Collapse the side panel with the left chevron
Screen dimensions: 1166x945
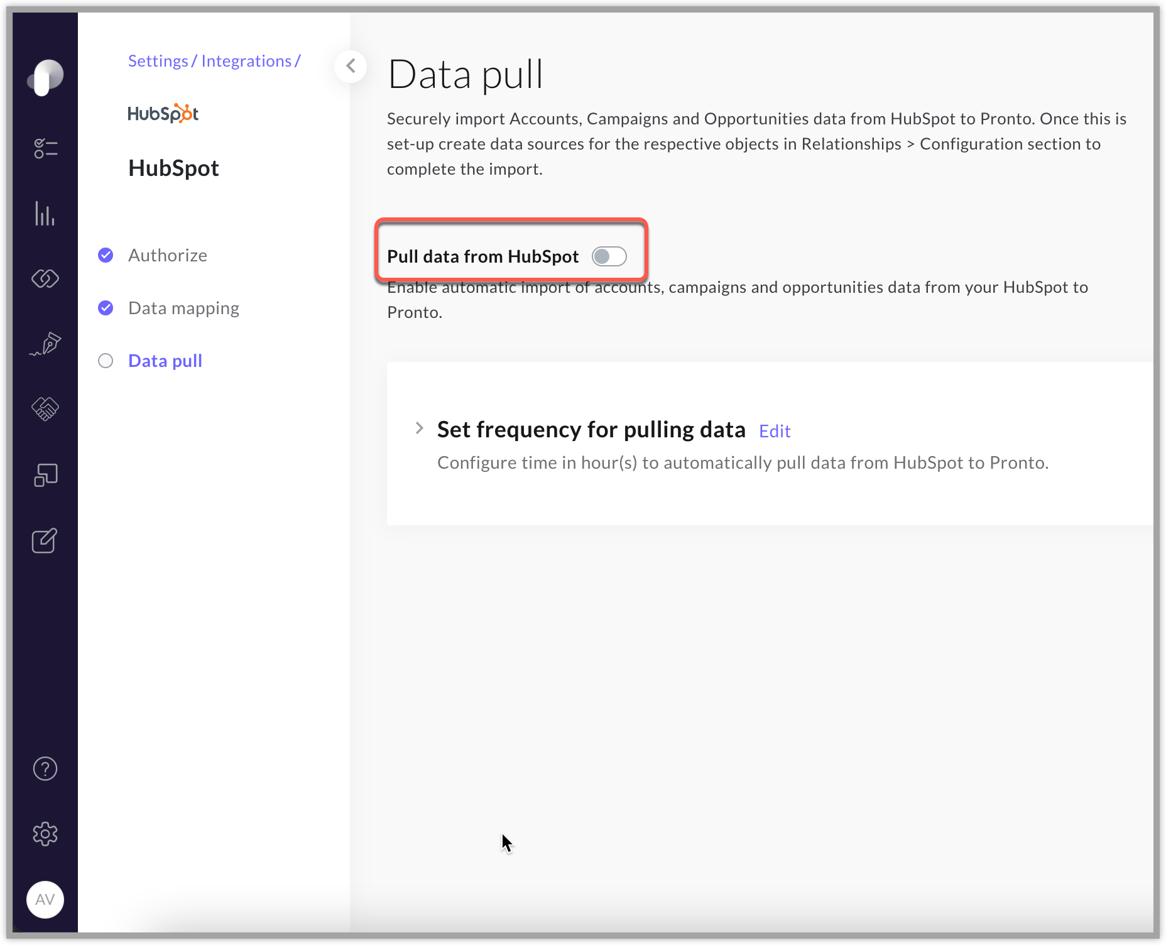351,66
